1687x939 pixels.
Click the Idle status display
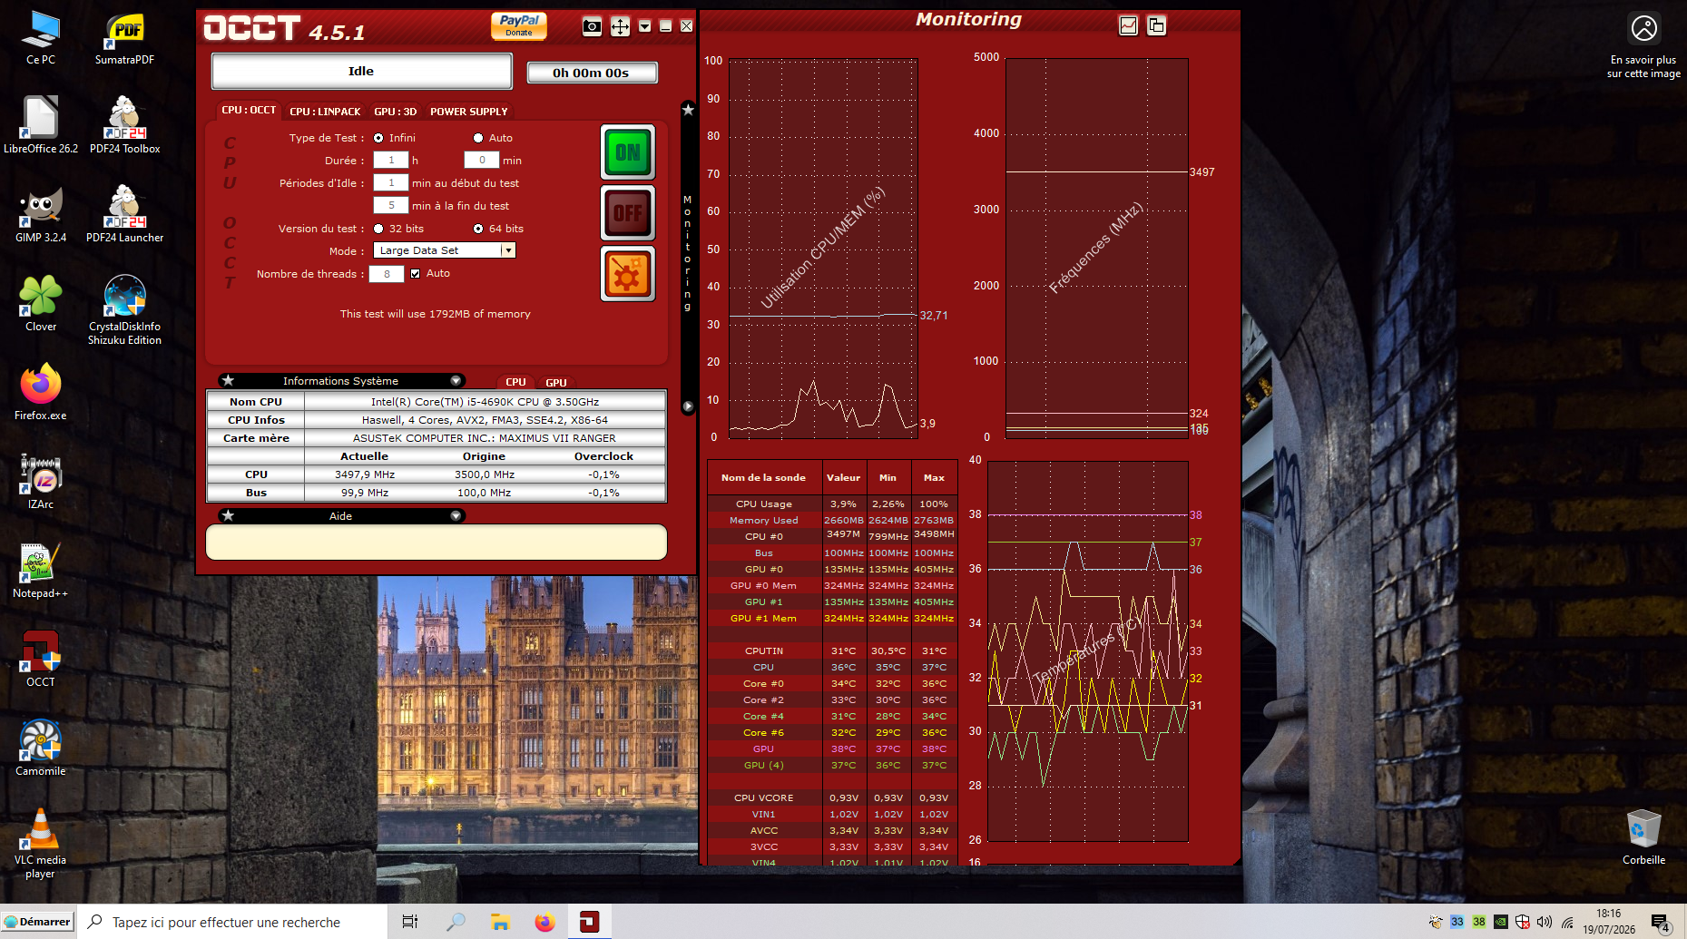(x=361, y=71)
